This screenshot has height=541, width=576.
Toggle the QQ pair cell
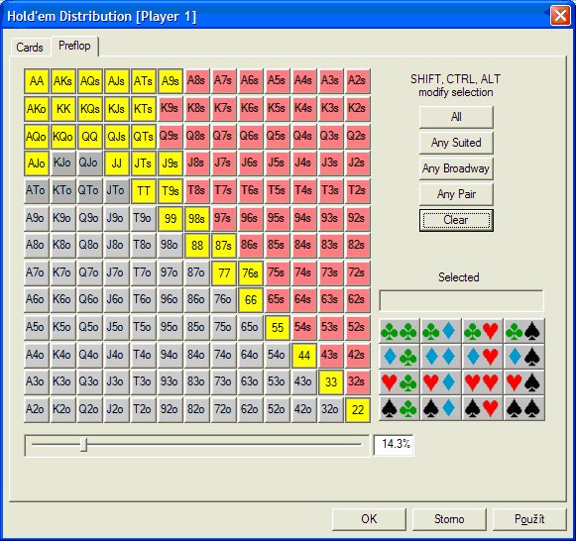tap(90, 136)
